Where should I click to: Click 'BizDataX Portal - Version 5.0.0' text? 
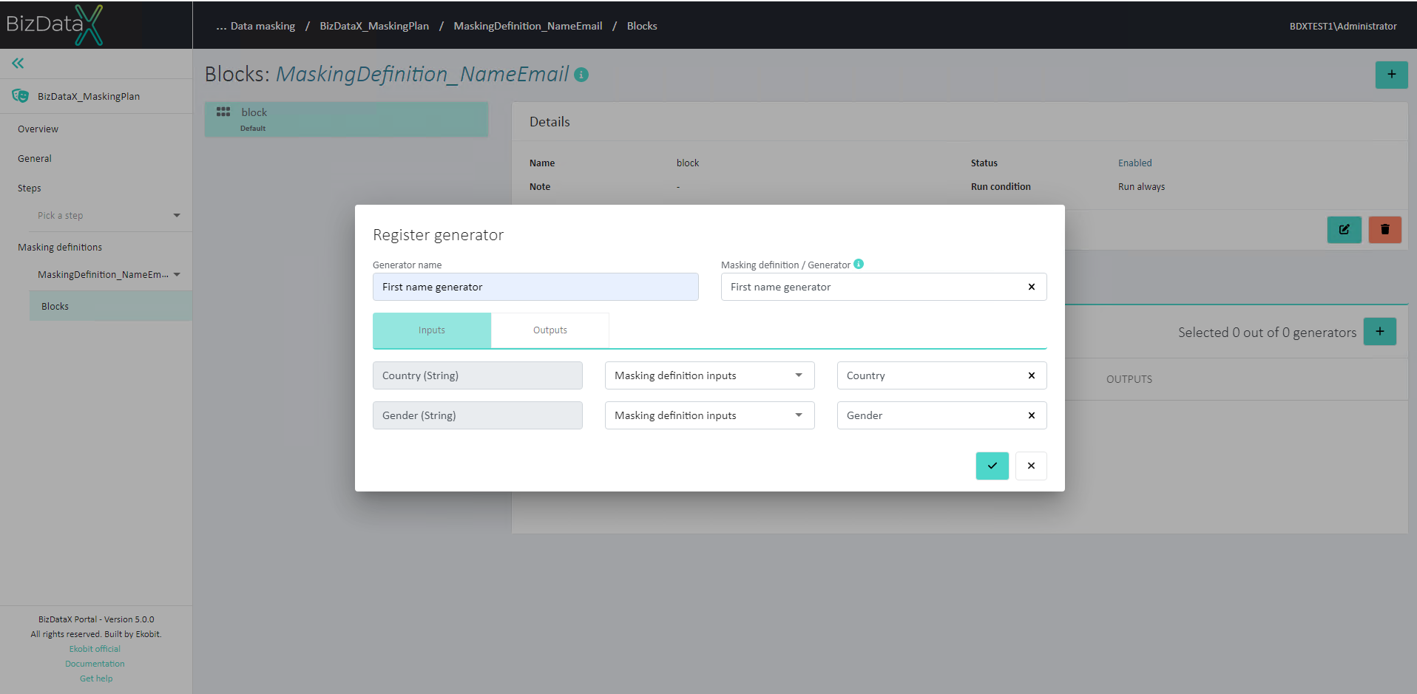[96, 619]
